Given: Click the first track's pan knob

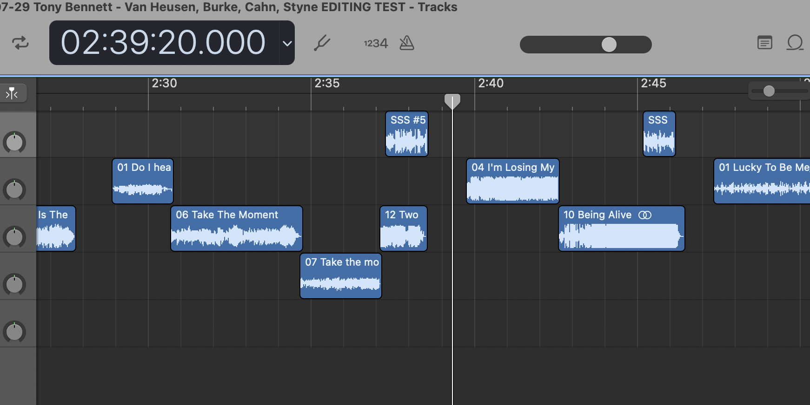Looking at the screenshot, I should click(x=14, y=142).
